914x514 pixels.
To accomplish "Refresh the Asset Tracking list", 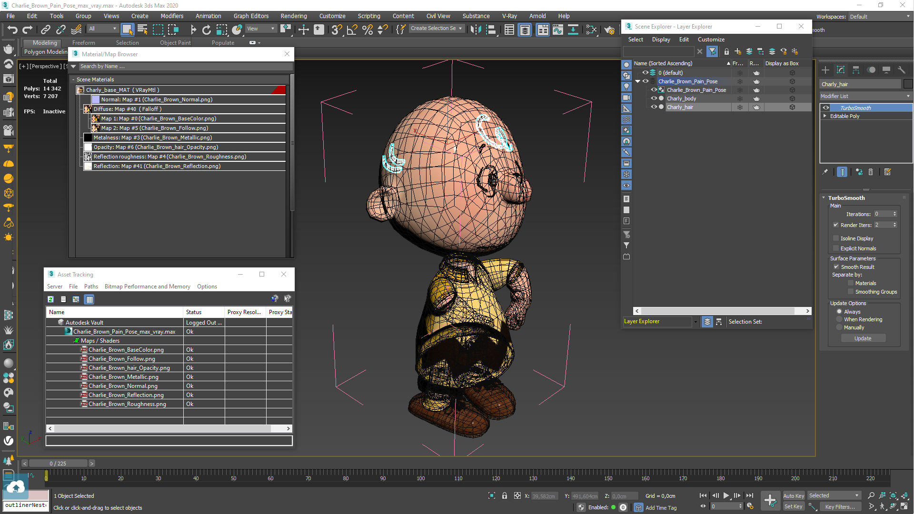I will coord(50,299).
